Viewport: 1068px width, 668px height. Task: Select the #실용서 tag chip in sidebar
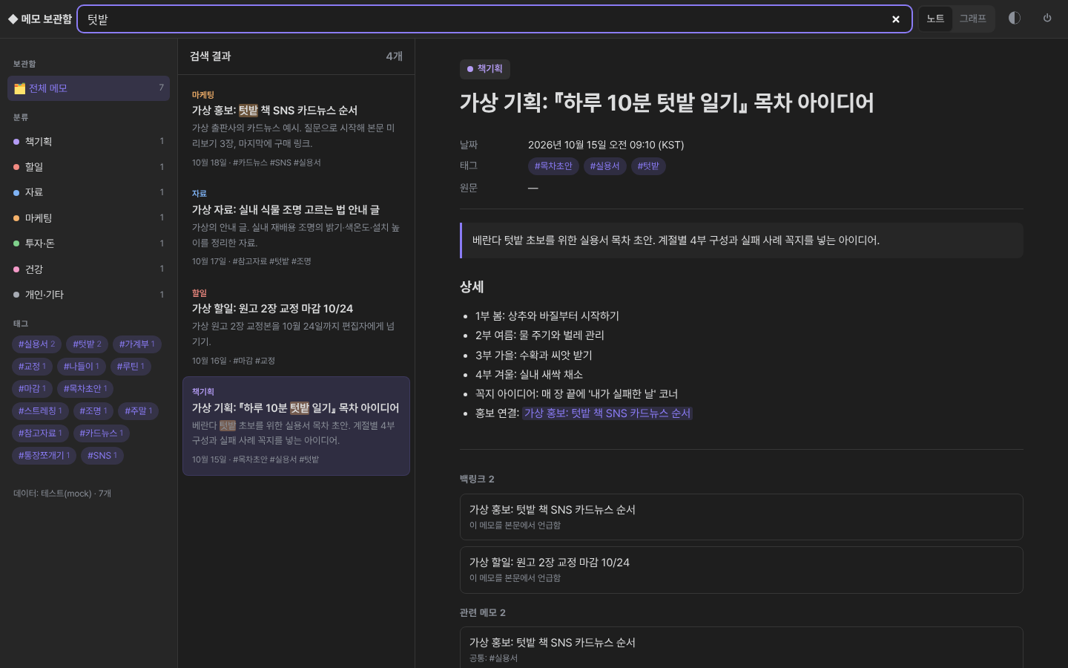37,344
